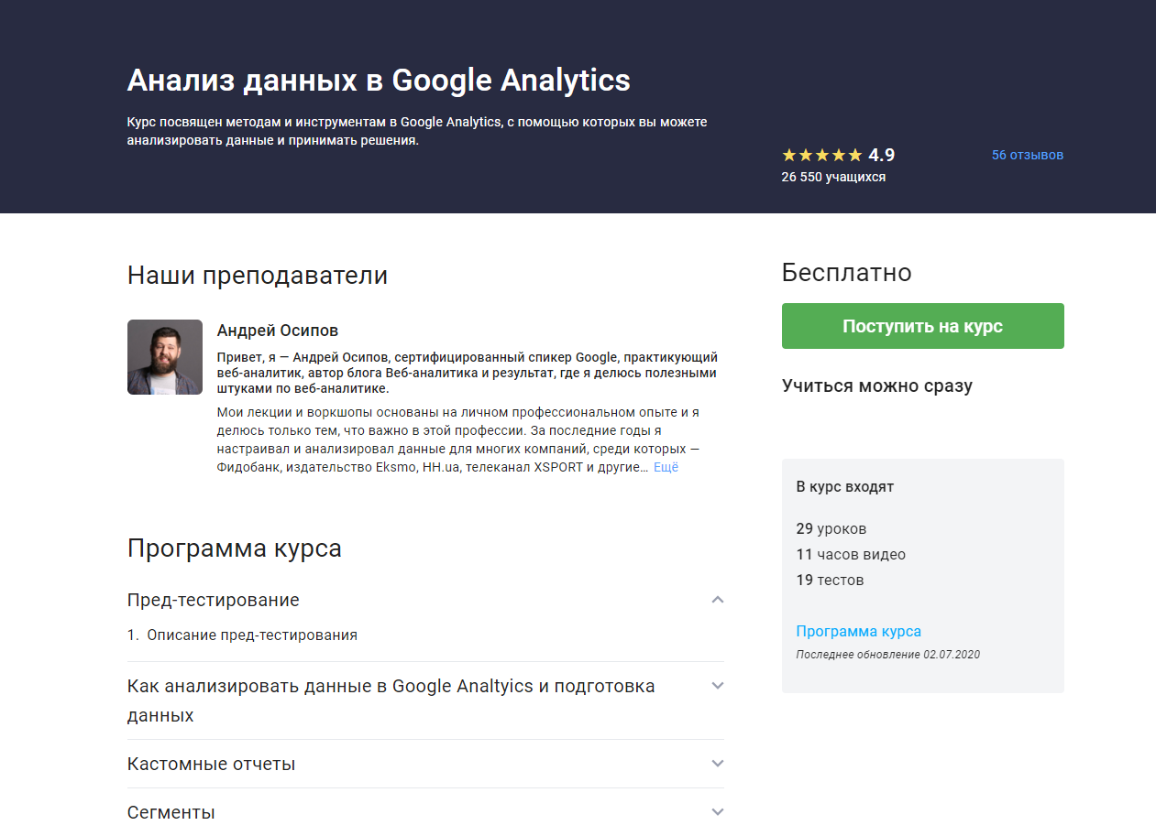Select the Кастомные отчеты section title
Image resolution: width=1156 pixels, height=836 pixels.
(211, 764)
